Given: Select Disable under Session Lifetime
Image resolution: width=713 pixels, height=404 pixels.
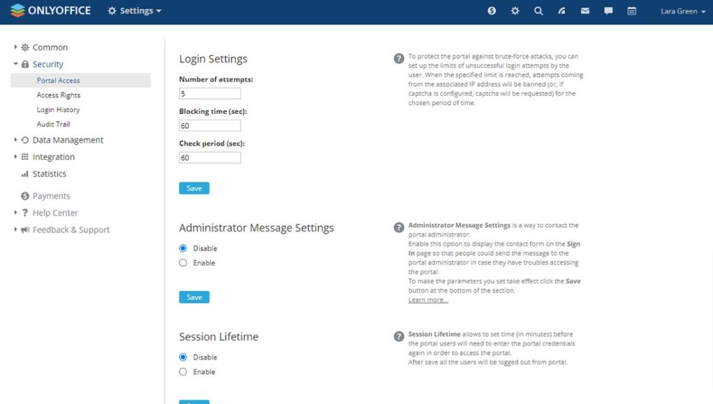Looking at the screenshot, I should pos(183,357).
